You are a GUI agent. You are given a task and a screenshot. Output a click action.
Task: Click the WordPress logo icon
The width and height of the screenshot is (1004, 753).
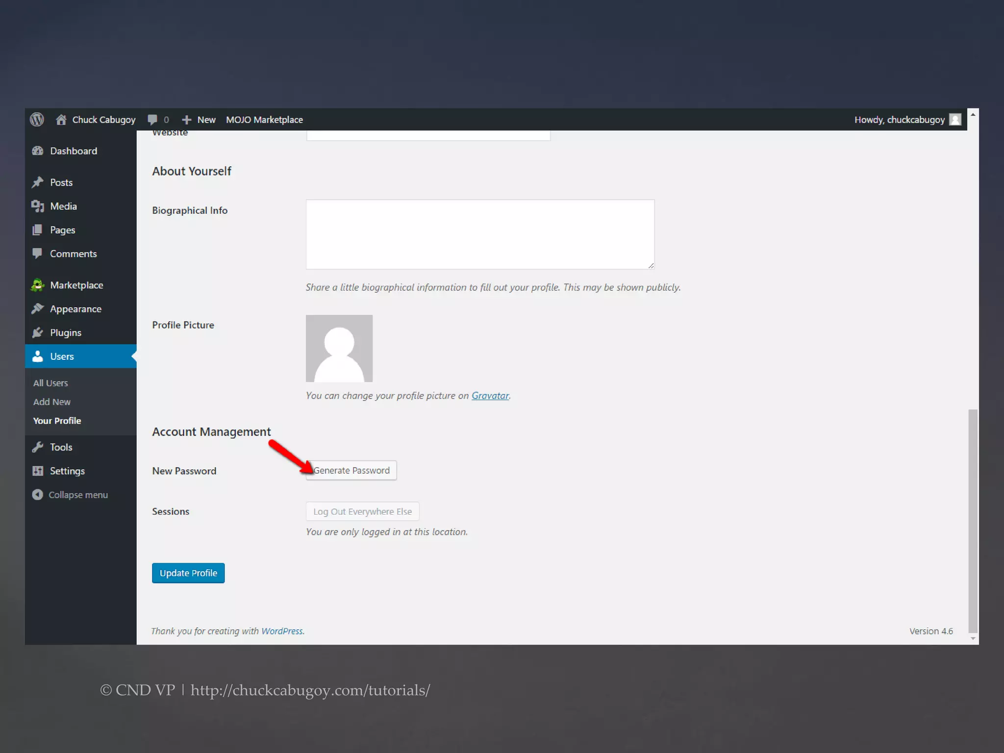[37, 120]
